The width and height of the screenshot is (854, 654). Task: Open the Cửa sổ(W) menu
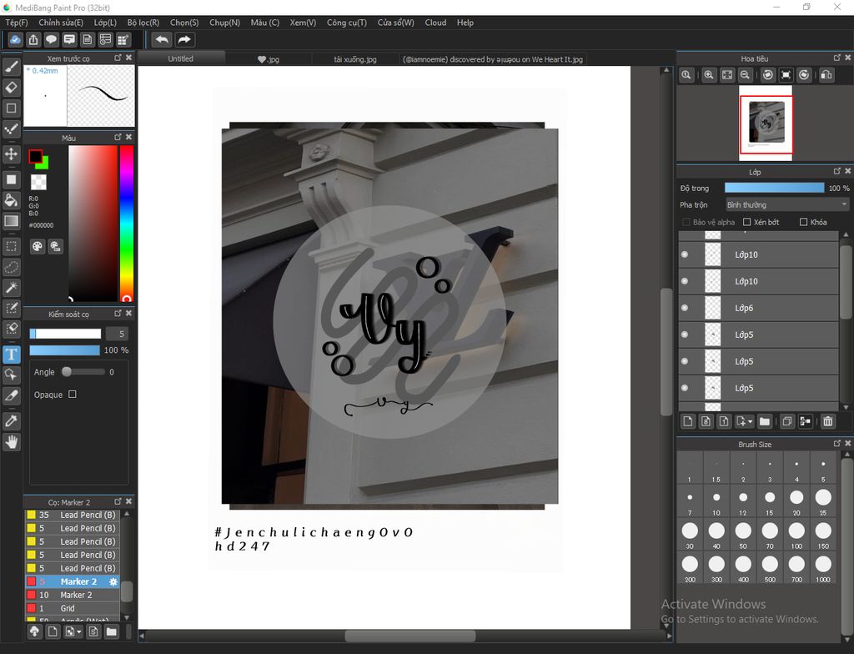pyautogui.click(x=396, y=23)
